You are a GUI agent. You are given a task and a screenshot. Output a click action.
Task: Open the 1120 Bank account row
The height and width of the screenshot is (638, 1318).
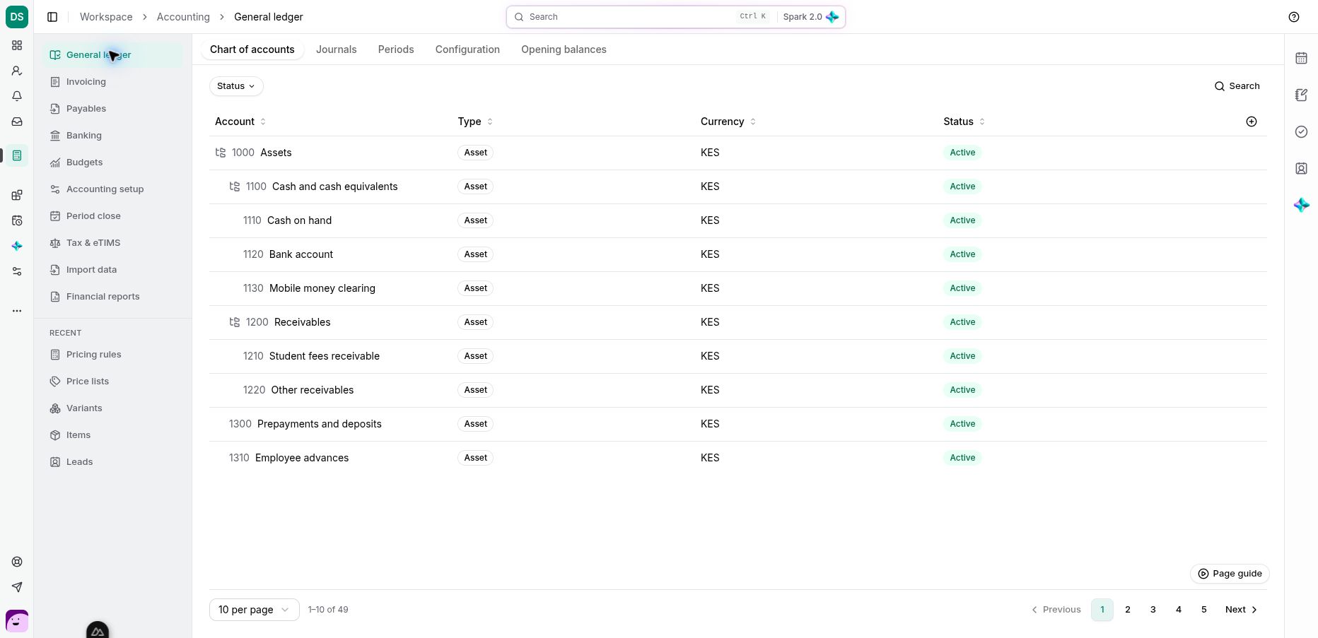(x=737, y=254)
